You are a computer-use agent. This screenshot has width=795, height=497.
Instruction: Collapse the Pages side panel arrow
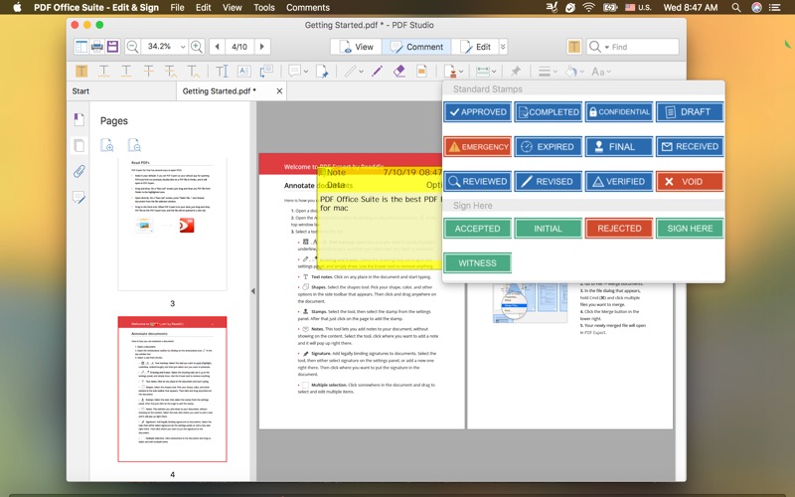[253, 291]
